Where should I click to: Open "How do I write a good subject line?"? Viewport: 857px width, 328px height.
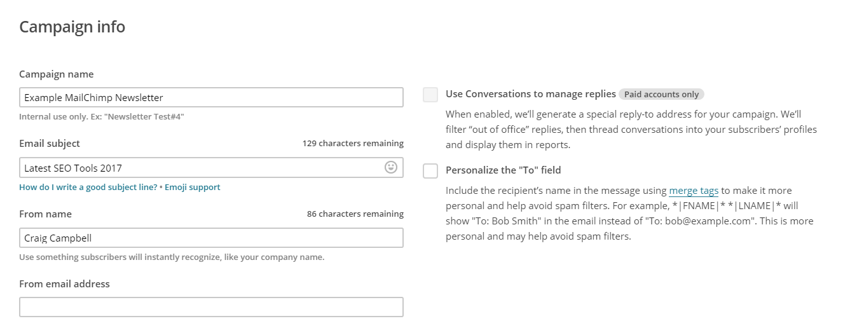(88, 187)
